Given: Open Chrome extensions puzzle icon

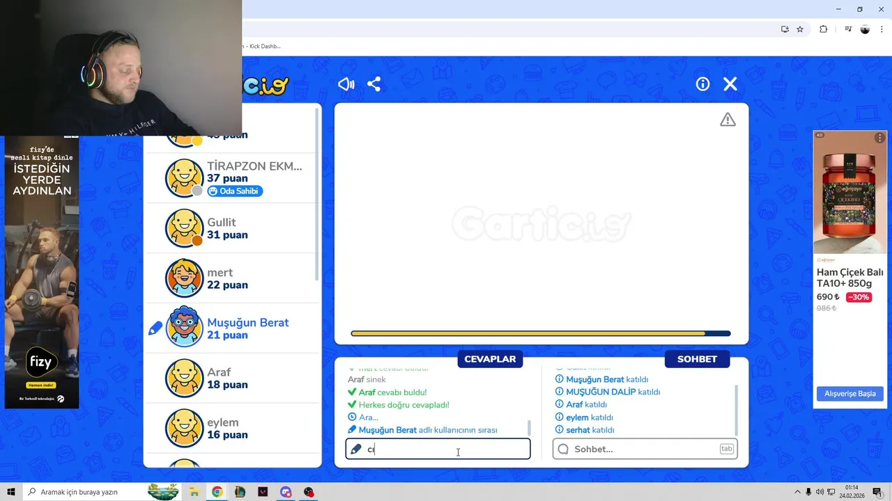Looking at the screenshot, I should point(823,29).
